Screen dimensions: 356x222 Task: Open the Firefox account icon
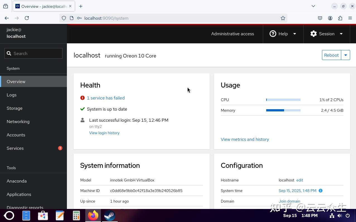330,18
